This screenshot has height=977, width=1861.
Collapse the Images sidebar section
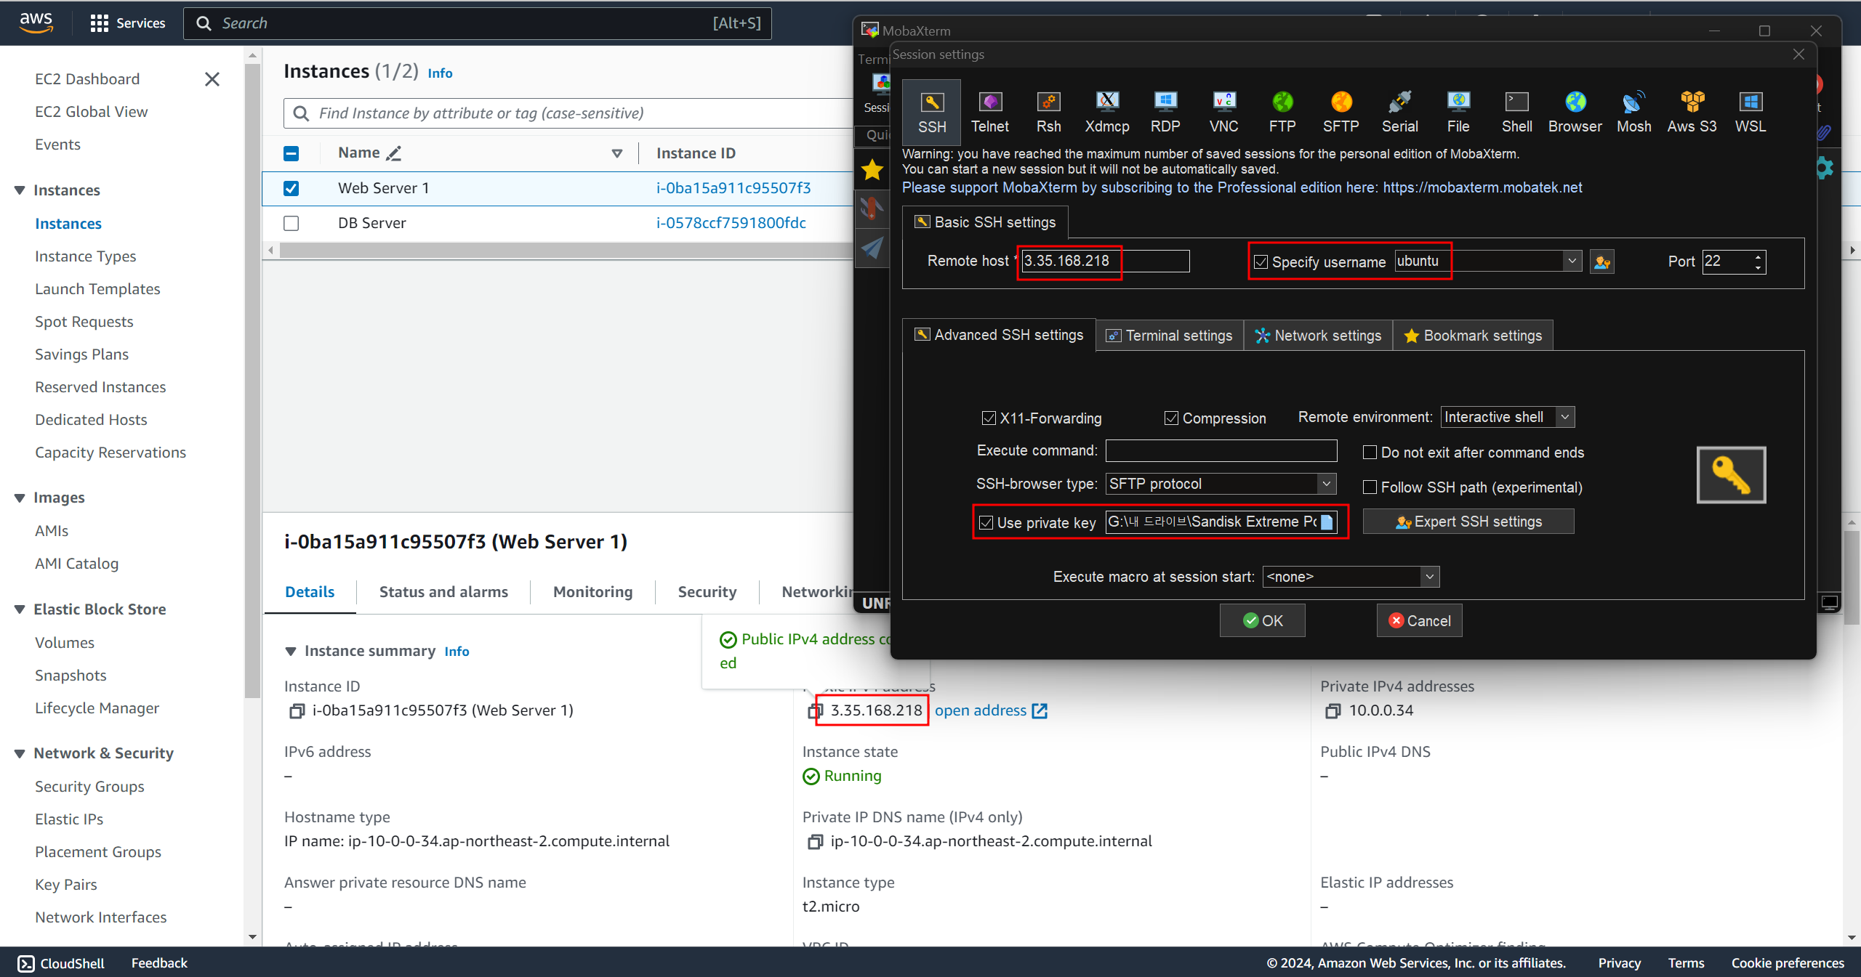pos(20,498)
